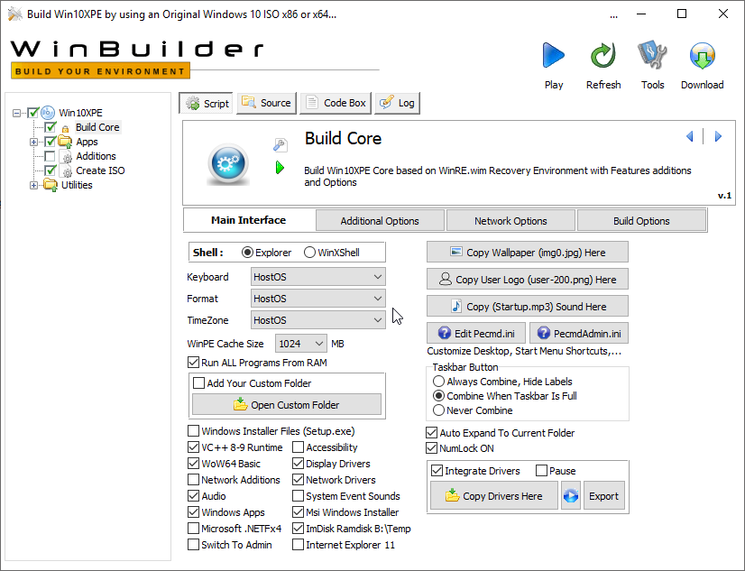Click Copy Wallpaper (img0.jpg) Here button
Image resolution: width=745 pixels, height=571 pixels.
pyautogui.click(x=528, y=253)
